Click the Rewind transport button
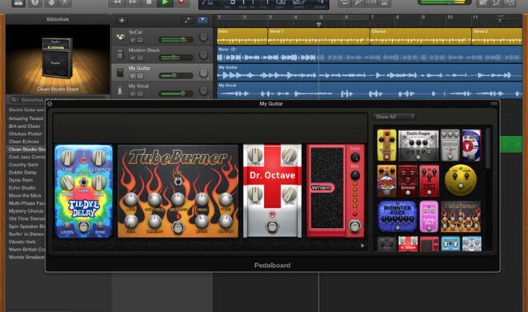The height and width of the screenshot is (312, 528). coord(117,2)
